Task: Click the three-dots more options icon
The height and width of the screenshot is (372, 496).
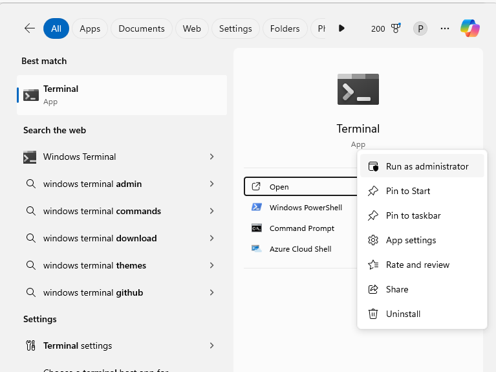Action: pyautogui.click(x=445, y=28)
